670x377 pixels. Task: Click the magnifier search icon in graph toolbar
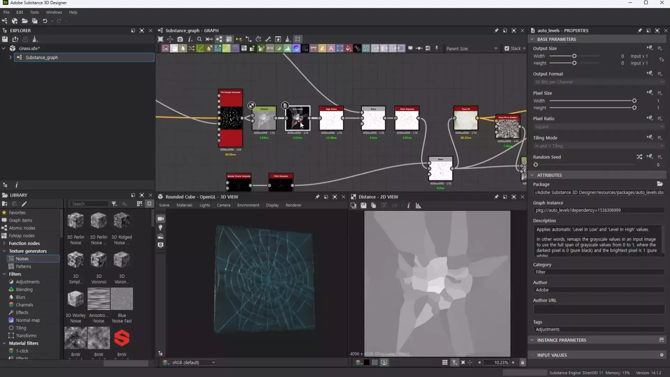coord(199,39)
